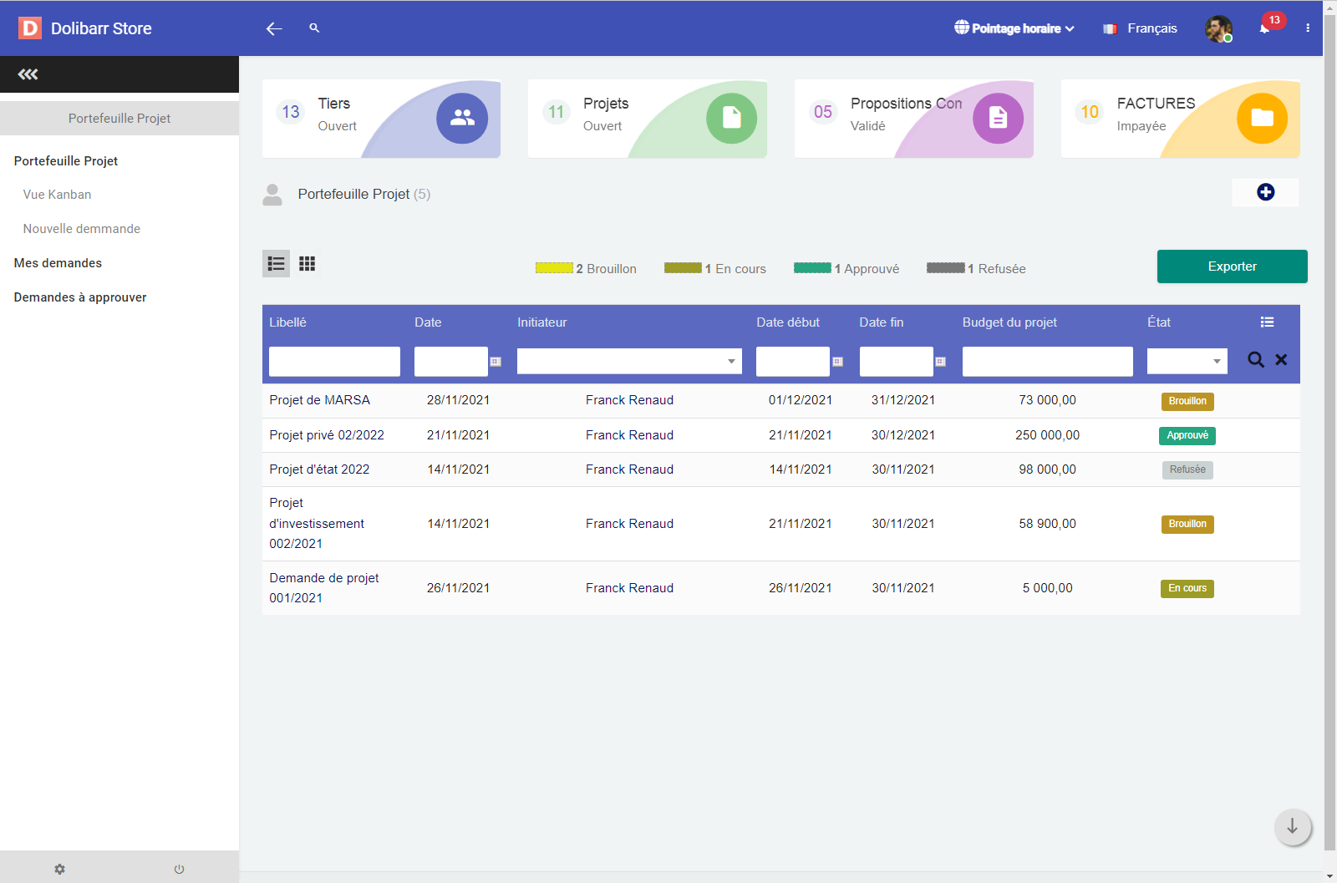
Task: Collapse the sidebar with the triple-chevron icon
Action: pyautogui.click(x=28, y=74)
